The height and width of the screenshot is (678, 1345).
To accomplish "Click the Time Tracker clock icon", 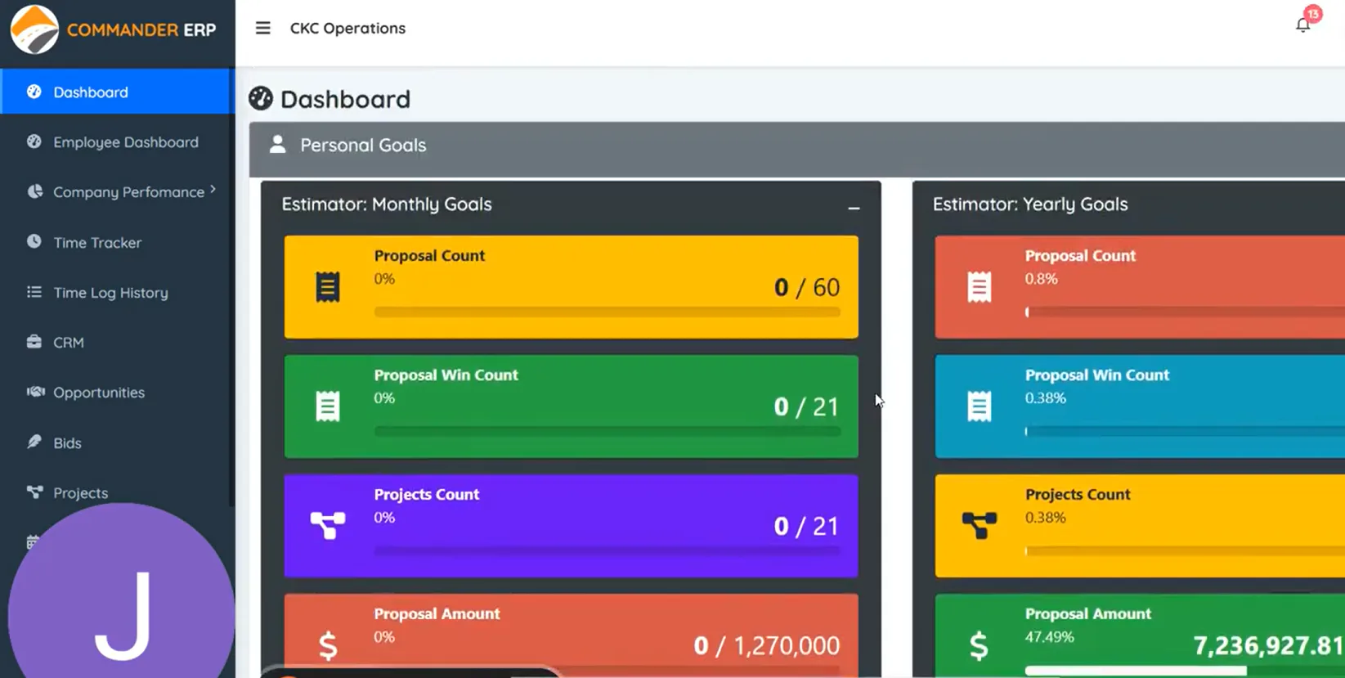I will pos(34,241).
